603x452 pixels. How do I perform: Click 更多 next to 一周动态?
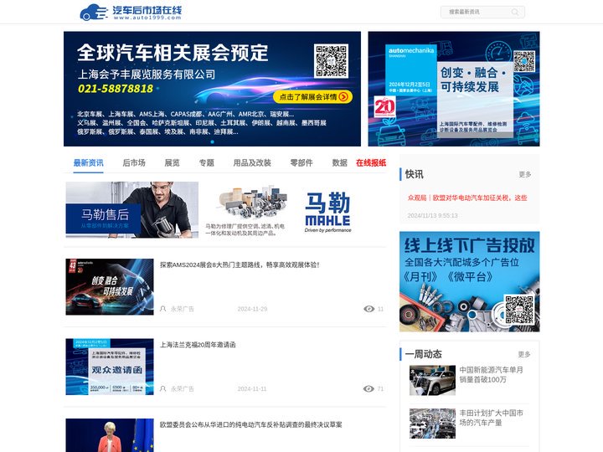click(x=524, y=354)
